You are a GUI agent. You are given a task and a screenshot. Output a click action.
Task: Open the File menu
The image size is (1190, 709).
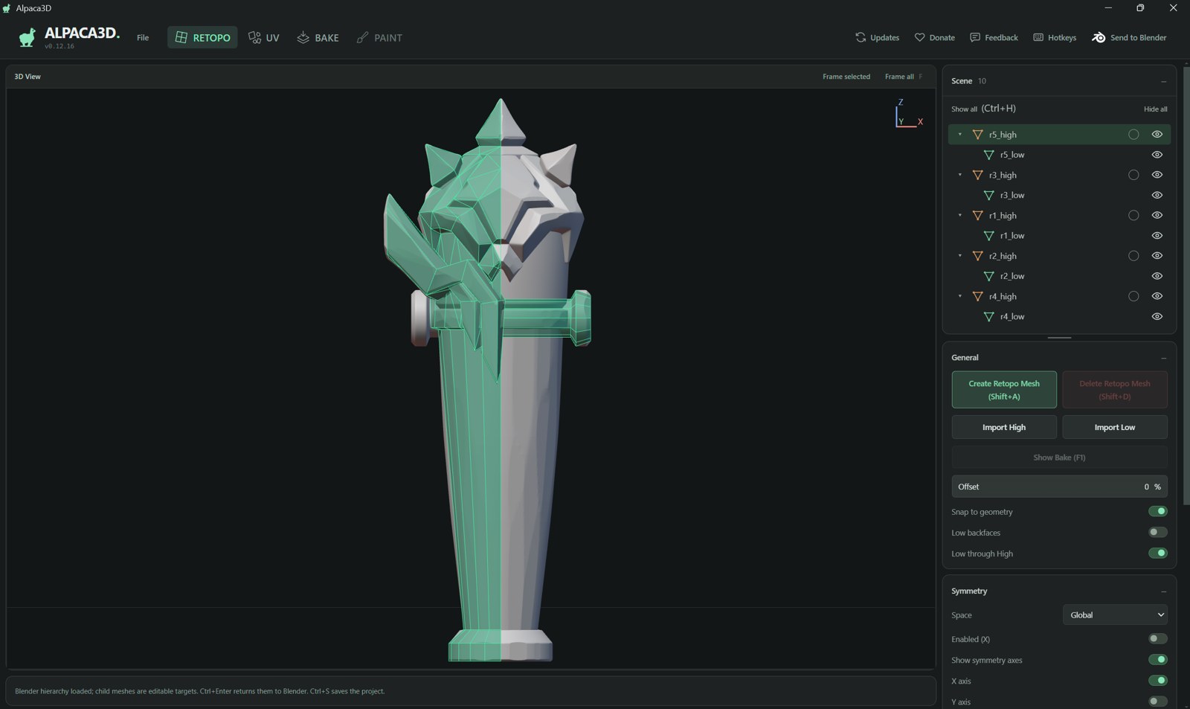point(143,37)
